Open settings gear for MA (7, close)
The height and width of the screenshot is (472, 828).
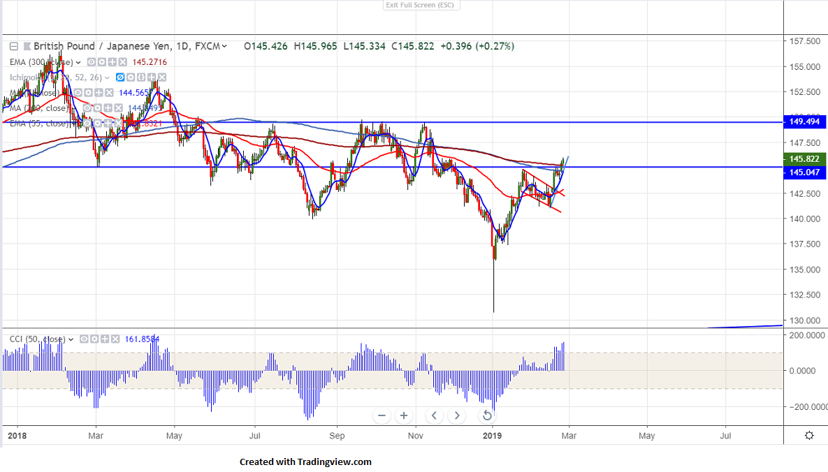(x=88, y=93)
